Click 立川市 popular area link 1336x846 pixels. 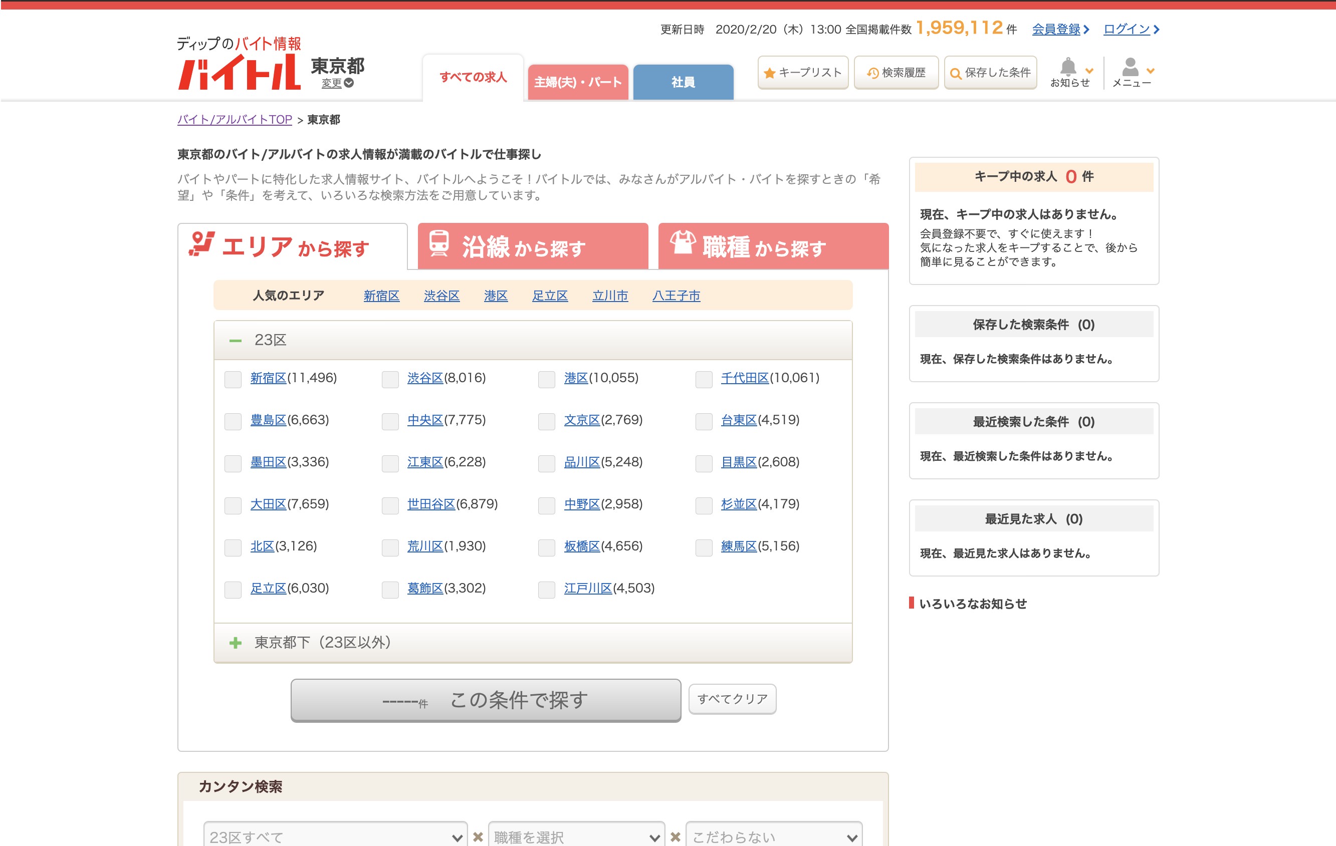click(x=610, y=296)
